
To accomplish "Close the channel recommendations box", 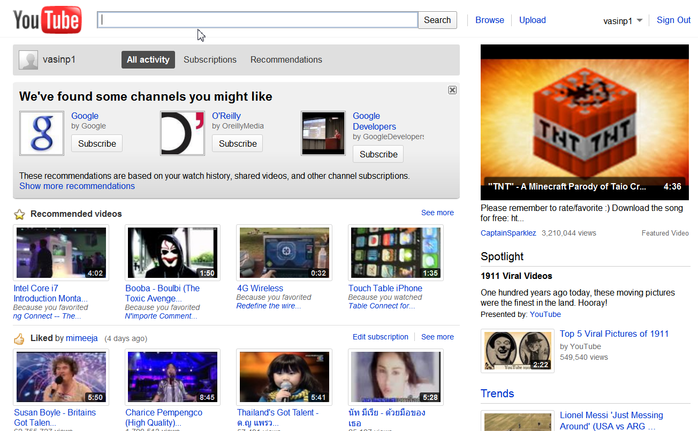I will [452, 90].
